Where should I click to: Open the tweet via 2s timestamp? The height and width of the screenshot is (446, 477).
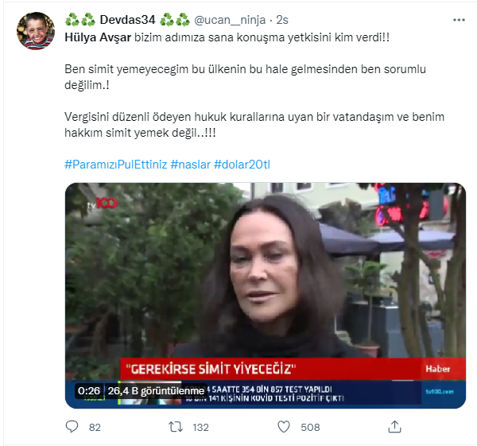(282, 20)
